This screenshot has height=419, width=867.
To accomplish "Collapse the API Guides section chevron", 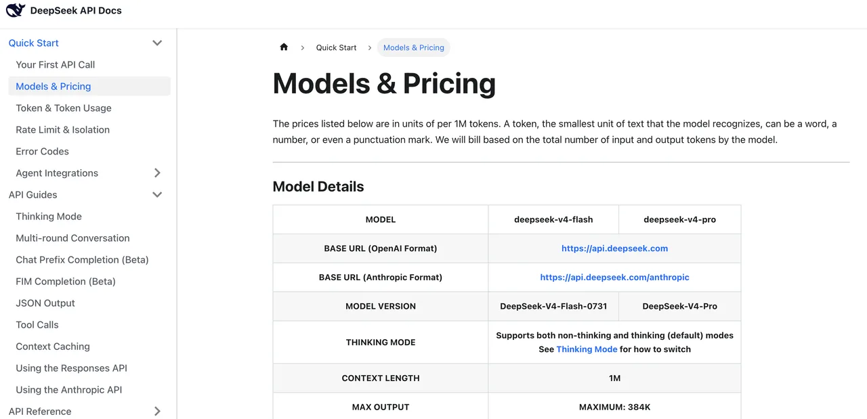I will 157,195.
